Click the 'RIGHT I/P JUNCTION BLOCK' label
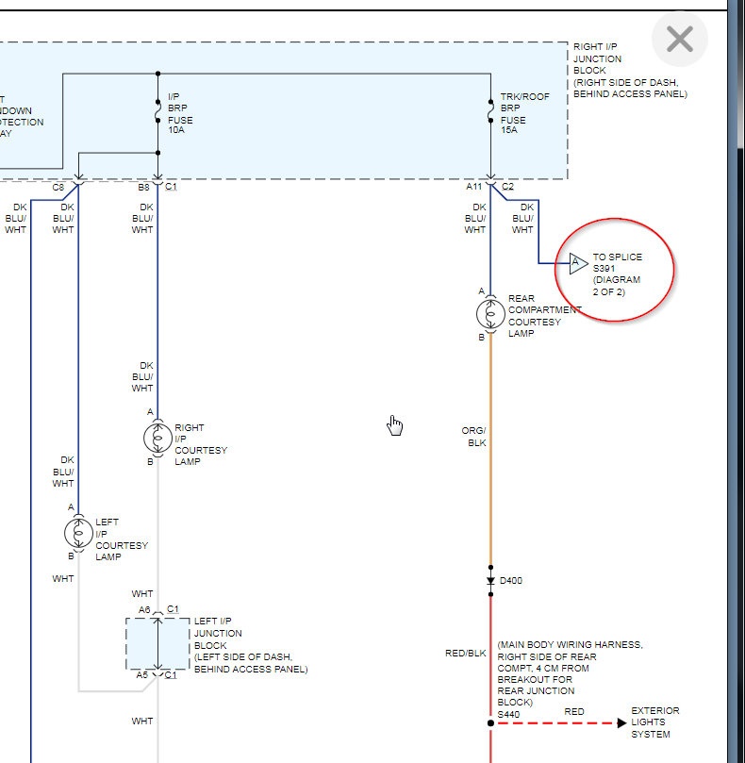This screenshot has height=763, width=745. 598,58
